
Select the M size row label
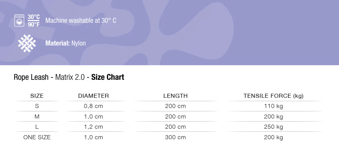[37, 116]
